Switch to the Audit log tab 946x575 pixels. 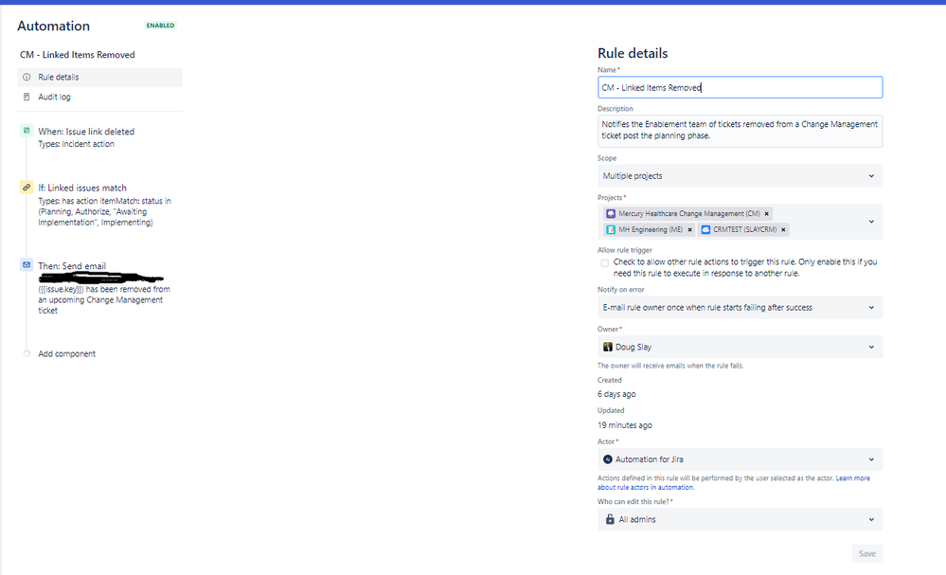point(54,97)
